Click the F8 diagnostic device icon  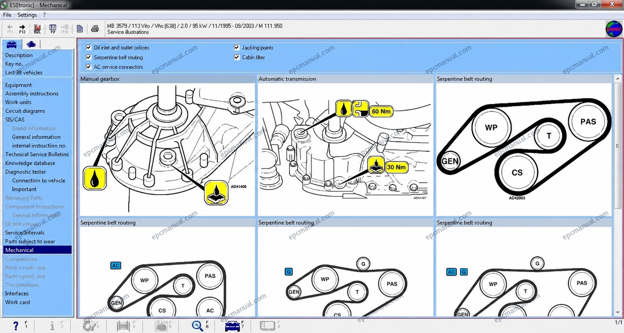click(x=267, y=326)
